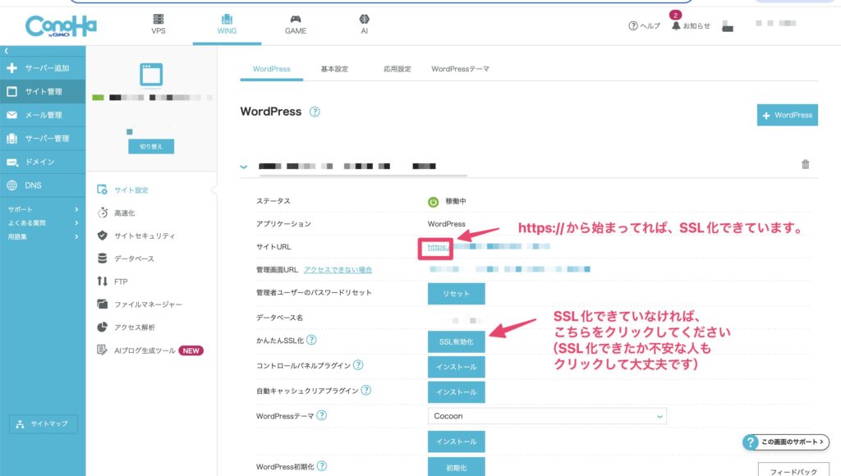Screen dimensions: 841x476
Task: Click help icon next to かんたんSSL化
Action: 311,340
